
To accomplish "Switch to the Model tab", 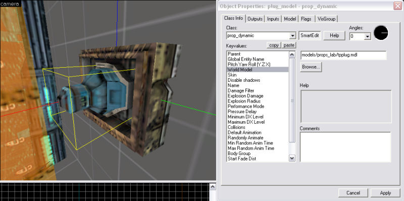I will click(290, 19).
